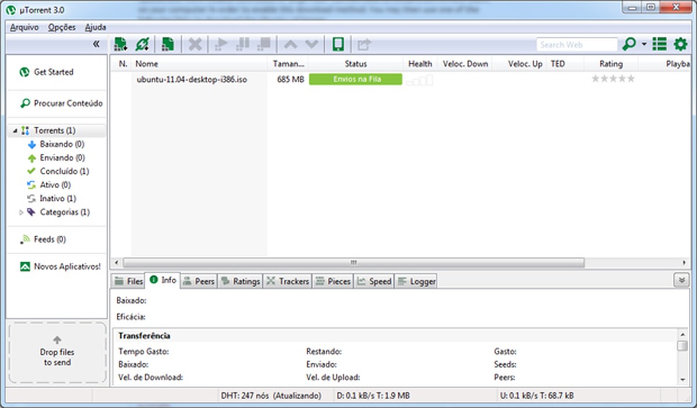The height and width of the screenshot is (408, 697).
Task: Switch to the Trackers tab
Action: point(288,281)
